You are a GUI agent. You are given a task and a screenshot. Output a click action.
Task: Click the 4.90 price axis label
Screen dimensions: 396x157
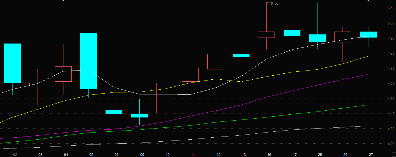(391, 38)
